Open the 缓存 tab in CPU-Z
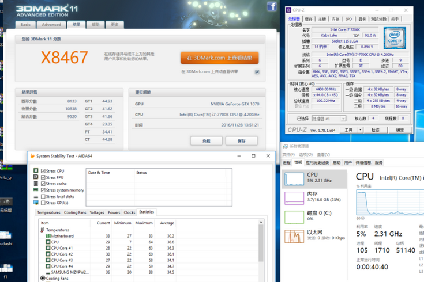This screenshot has height=282, width=424. point(309,19)
